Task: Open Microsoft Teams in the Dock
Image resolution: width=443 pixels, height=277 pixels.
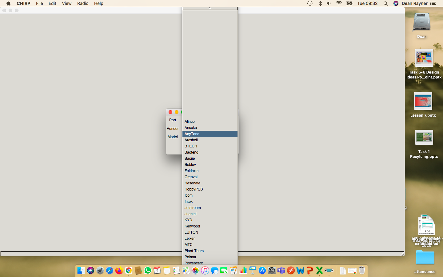Action: pos(281,271)
